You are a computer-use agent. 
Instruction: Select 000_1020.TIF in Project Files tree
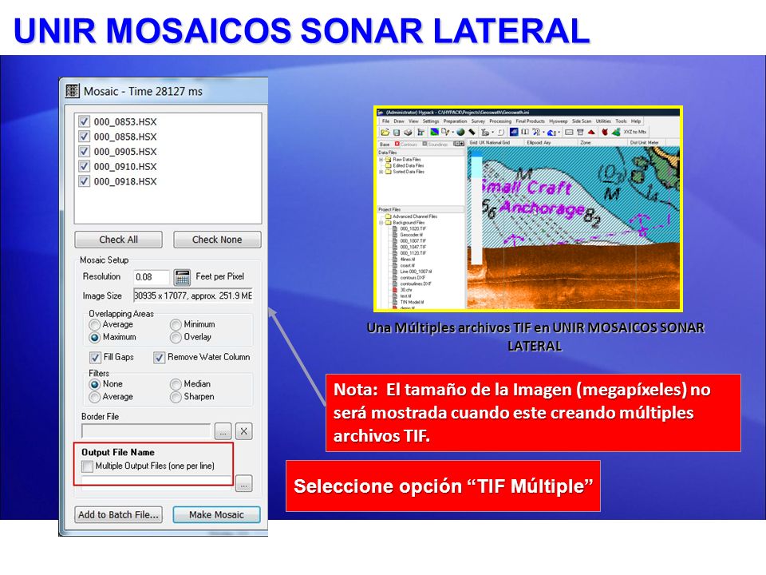click(413, 229)
